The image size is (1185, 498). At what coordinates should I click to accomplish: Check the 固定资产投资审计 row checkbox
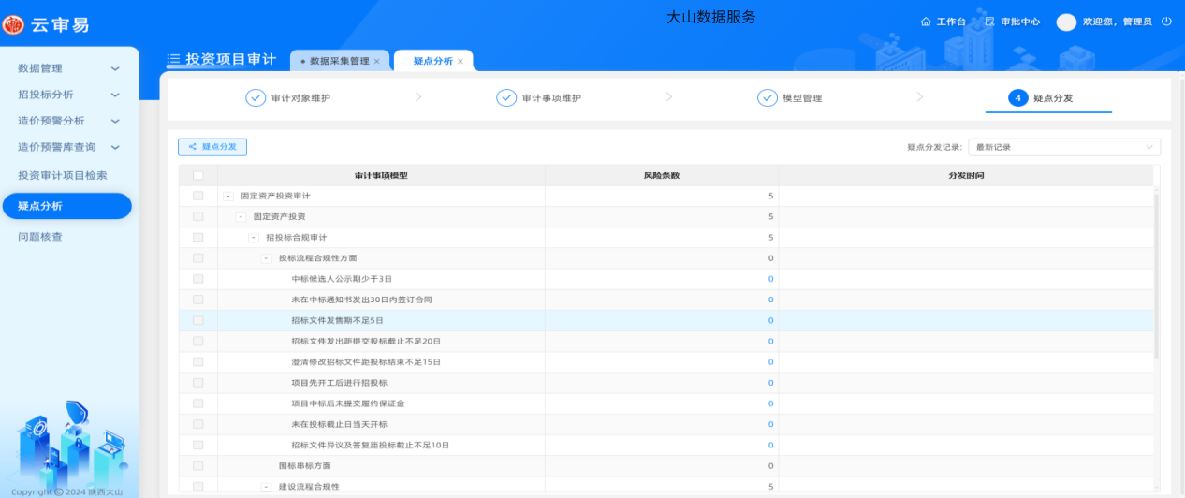[197, 196]
